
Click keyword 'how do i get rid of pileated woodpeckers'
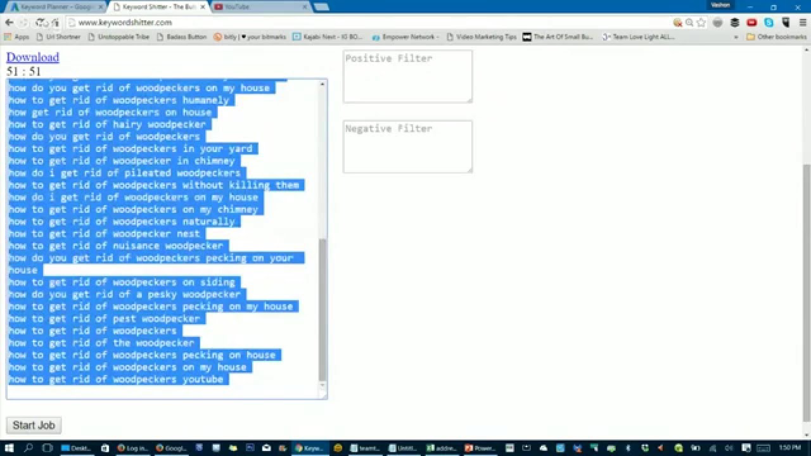tap(124, 173)
